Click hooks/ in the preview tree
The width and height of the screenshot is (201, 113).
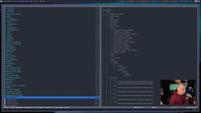click(112, 28)
